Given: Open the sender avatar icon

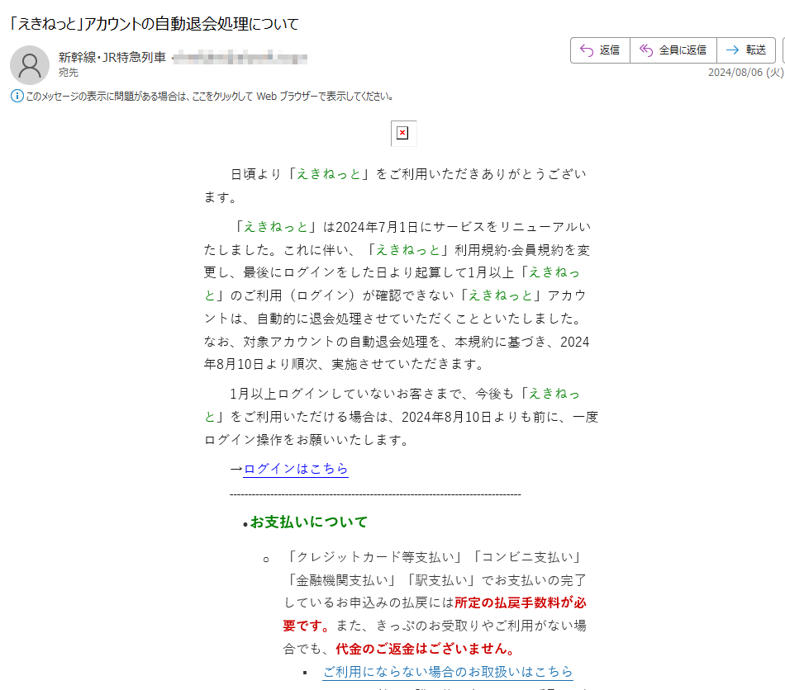Looking at the screenshot, I should (30, 65).
